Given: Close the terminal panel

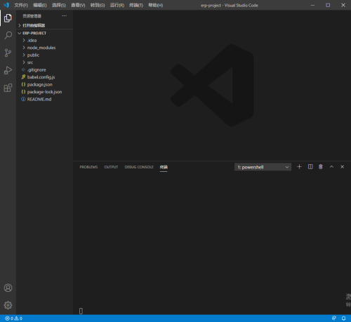Looking at the screenshot, I should click(x=342, y=167).
